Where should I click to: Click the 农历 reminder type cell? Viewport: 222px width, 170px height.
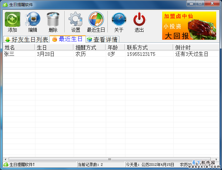(80, 54)
